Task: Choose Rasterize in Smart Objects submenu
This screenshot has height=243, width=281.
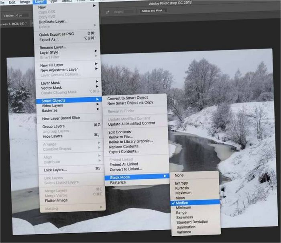Action: (137, 182)
